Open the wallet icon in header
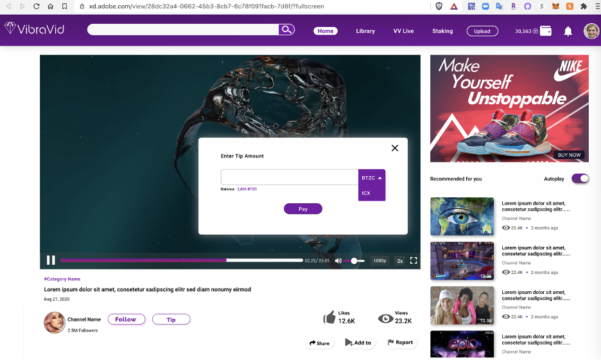601x360 pixels. point(546,31)
